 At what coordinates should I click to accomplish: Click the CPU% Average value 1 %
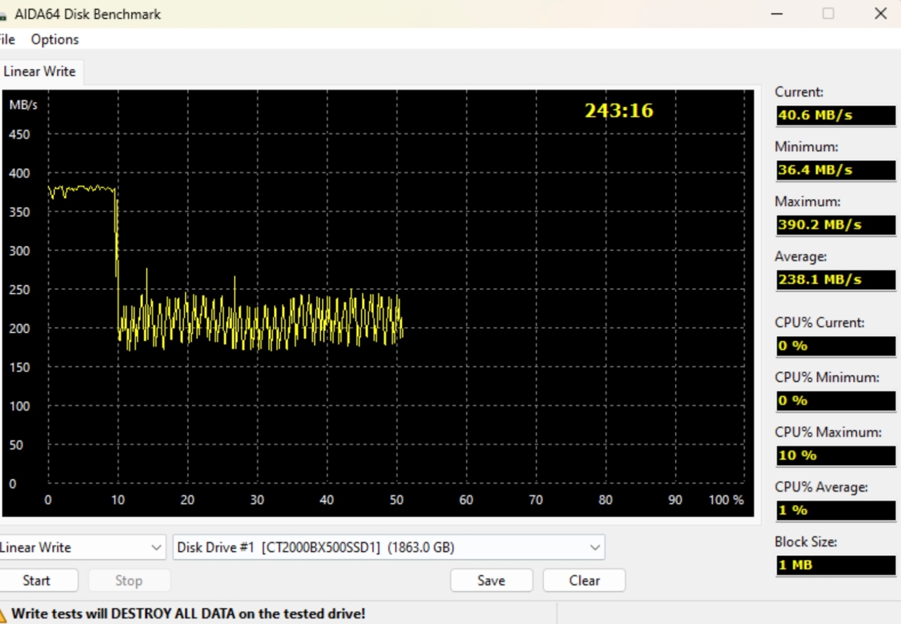(x=836, y=511)
